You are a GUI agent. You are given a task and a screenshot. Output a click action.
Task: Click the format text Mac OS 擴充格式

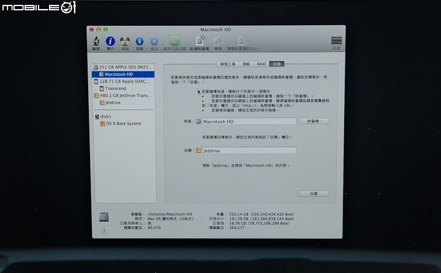coord(170,219)
